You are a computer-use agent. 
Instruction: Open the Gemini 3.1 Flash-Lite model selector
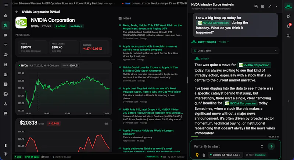coord(225,155)
